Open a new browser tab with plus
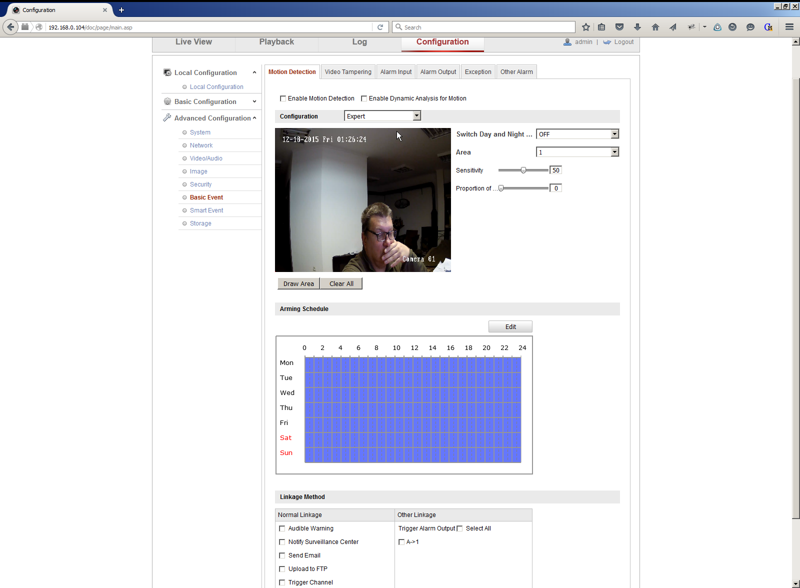The image size is (800, 588). [x=121, y=10]
